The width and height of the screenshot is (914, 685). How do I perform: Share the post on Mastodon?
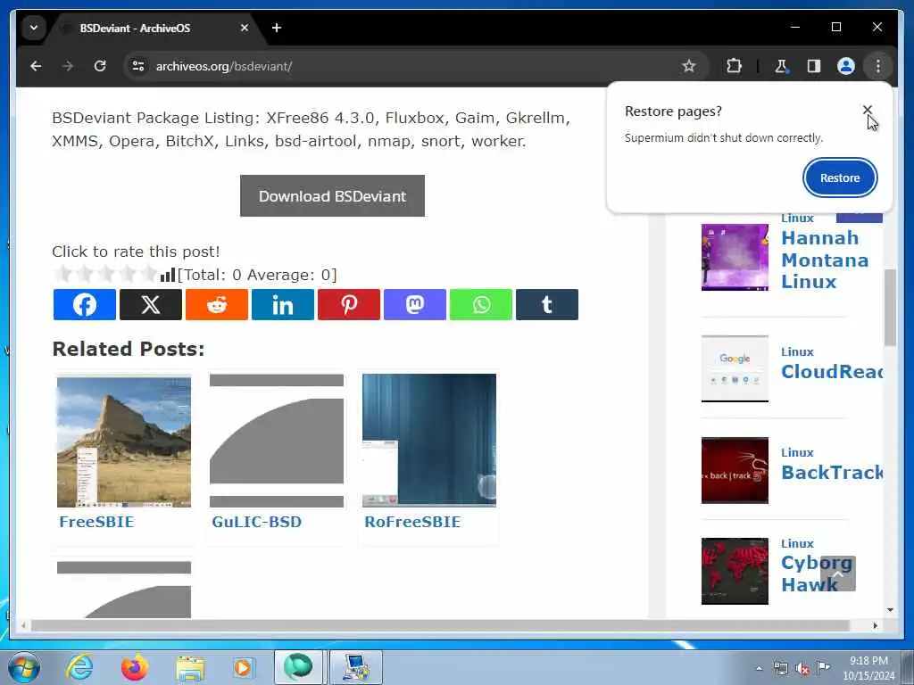415,305
